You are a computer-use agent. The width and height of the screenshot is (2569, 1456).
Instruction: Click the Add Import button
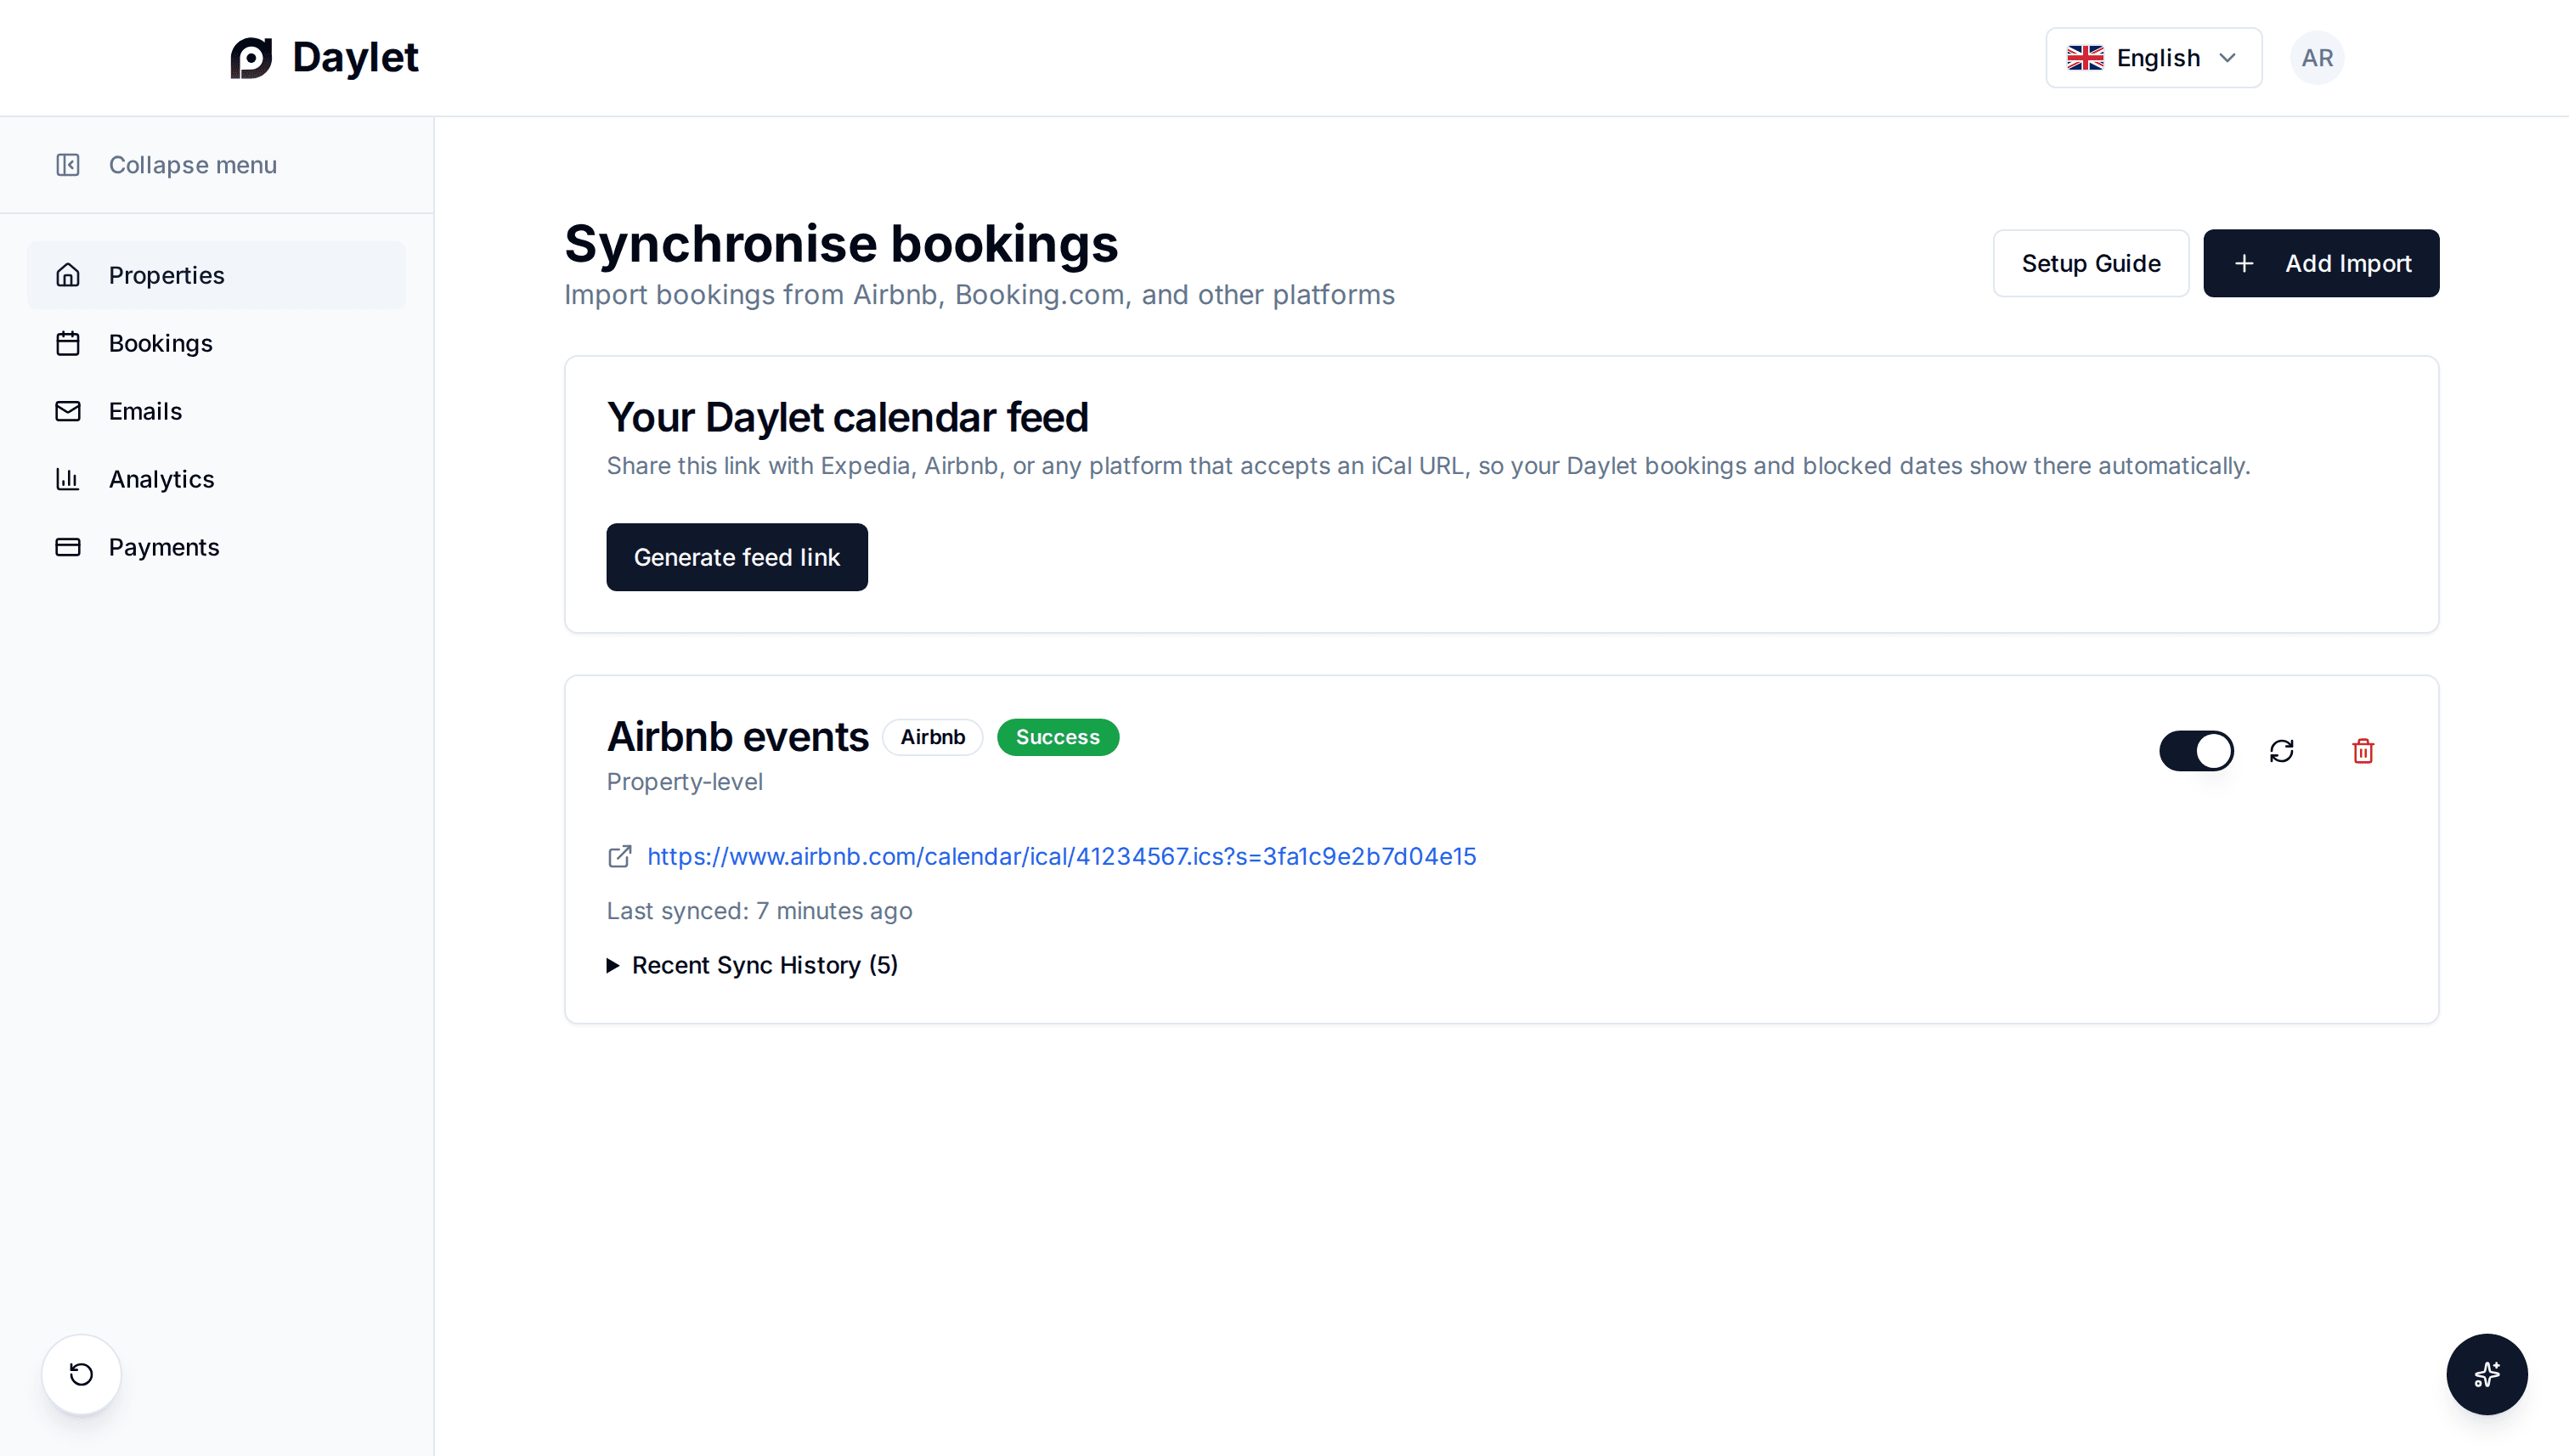pyautogui.click(x=2321, y=263)
